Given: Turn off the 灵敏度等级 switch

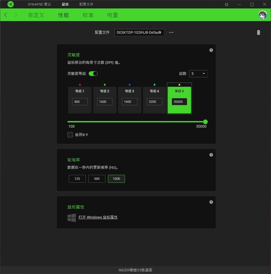Looking at the screenshot, I should pyautogui.click(x=93, y=73).
